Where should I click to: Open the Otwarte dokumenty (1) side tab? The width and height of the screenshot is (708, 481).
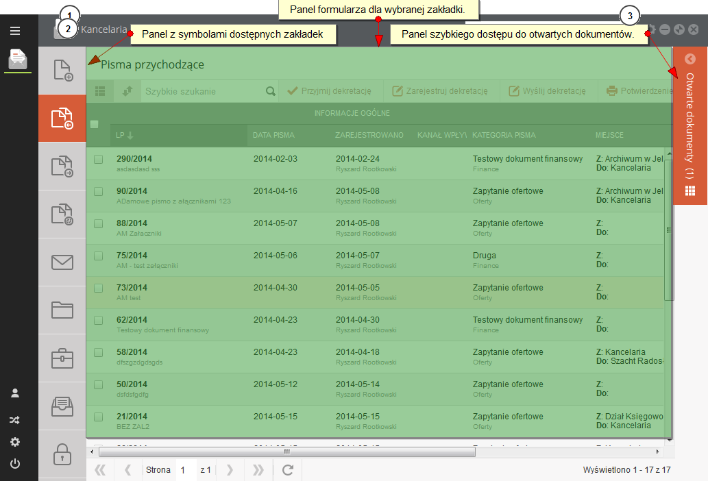pyautogui.click(x=690, y=125)
